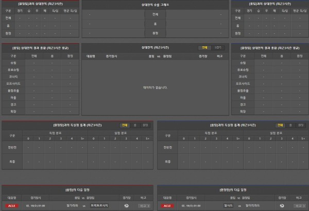Click 홈 label in win-rate graph panel
309x211 pixels.
point(155,24)
